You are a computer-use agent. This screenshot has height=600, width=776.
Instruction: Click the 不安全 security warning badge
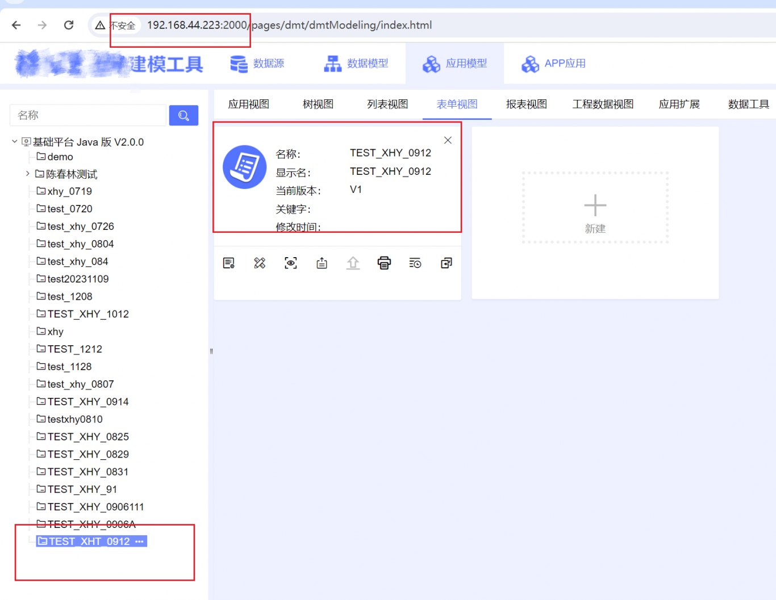[115, 25]
